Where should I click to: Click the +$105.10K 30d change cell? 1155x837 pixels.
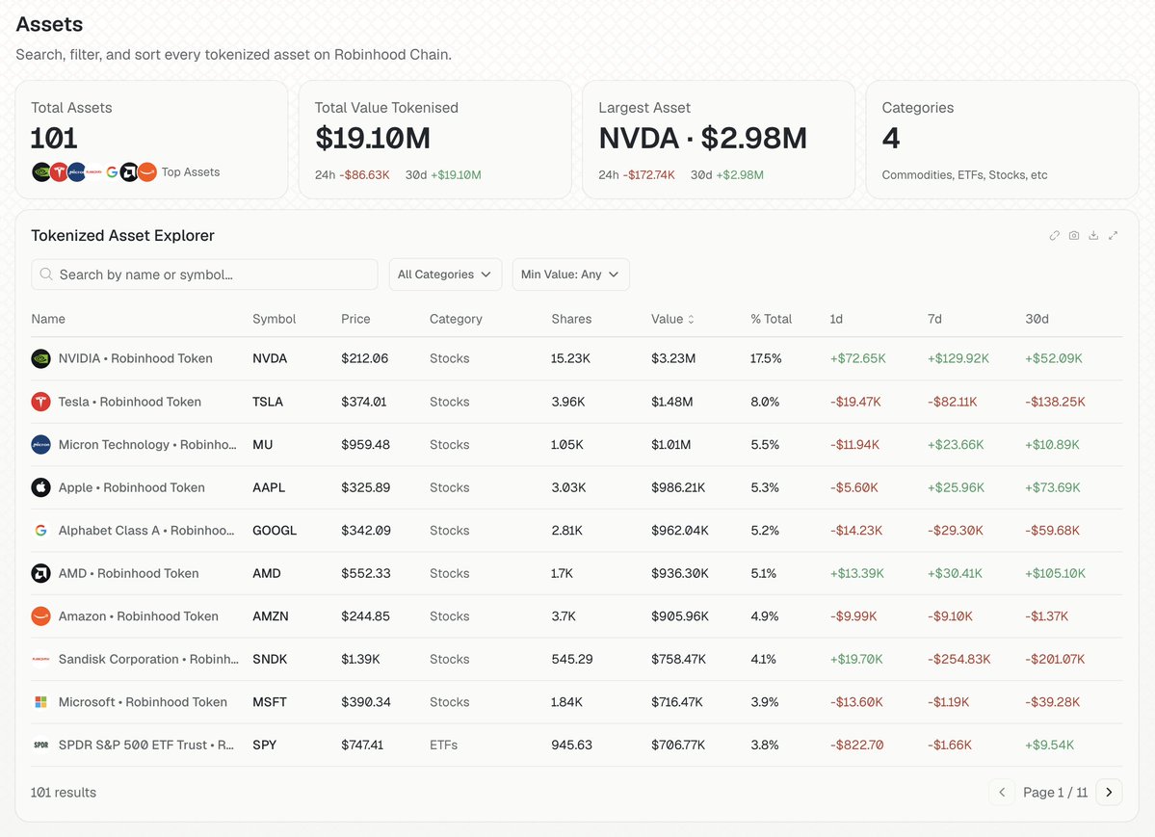pos(1056,573)
